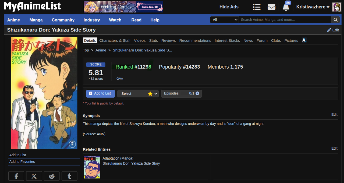Open related manga Shizukanaru Don link

point(131,163)
